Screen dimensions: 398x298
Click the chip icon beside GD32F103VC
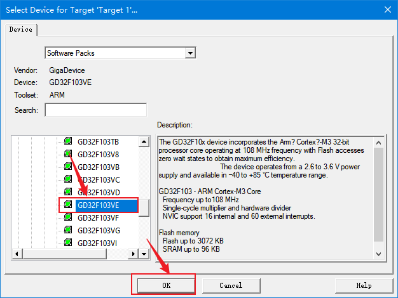[x=68, y=179]
